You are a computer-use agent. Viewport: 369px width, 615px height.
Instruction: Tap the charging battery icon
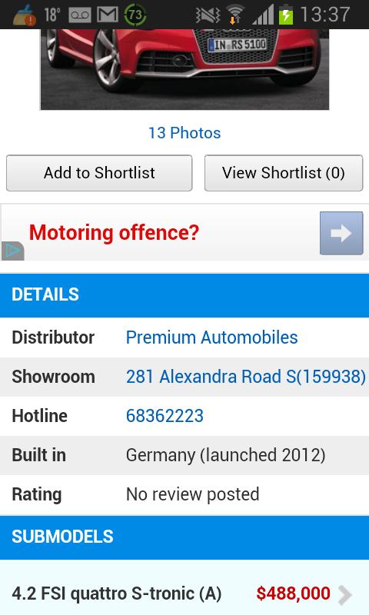[286, 15]
